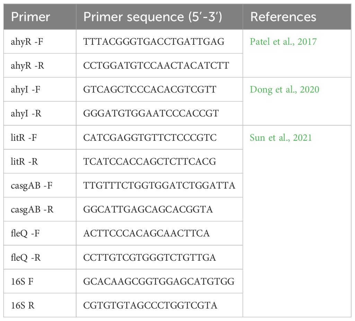Image resolution: width=355 pixels, height=321 pixels.
Task: Select the ahyR -F primer cell
Action: click(x=40, y=42)
